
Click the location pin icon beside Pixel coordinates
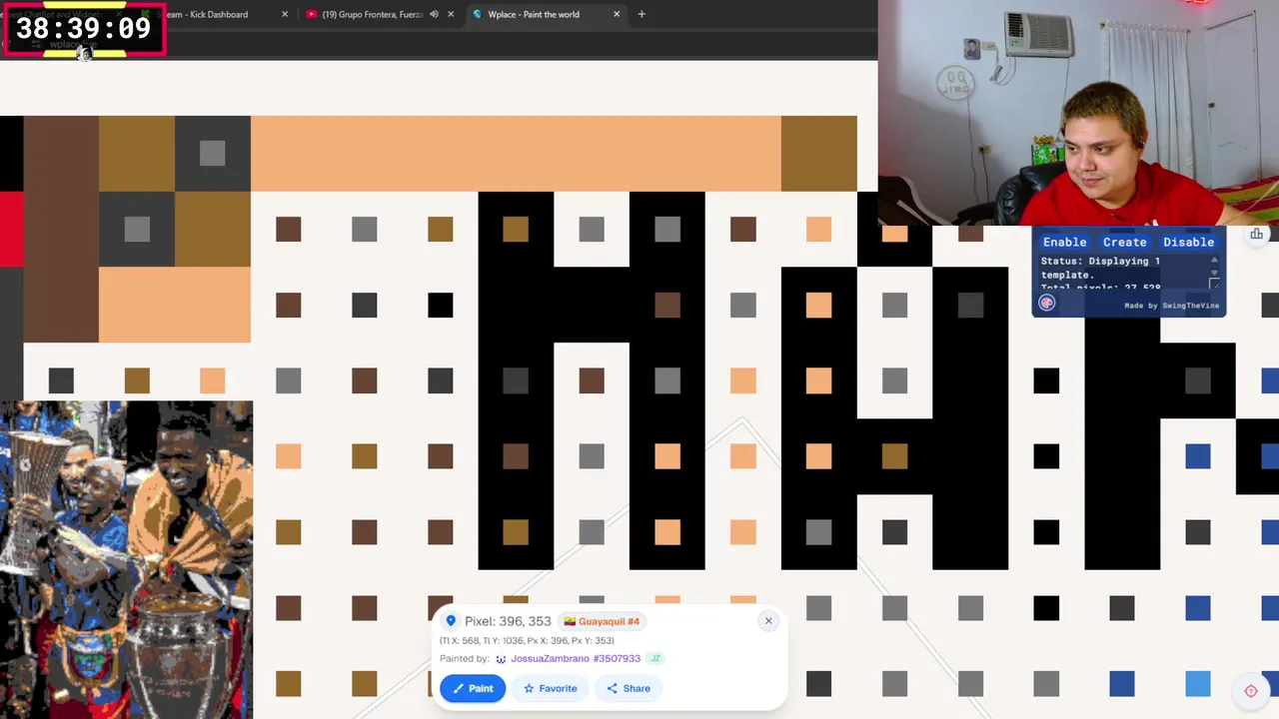(451, 621)
